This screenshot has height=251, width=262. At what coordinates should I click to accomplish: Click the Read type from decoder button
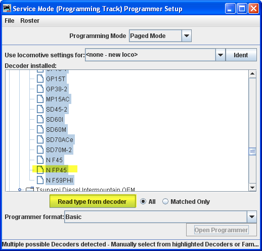pyautogui.click(x=93, y=201)
